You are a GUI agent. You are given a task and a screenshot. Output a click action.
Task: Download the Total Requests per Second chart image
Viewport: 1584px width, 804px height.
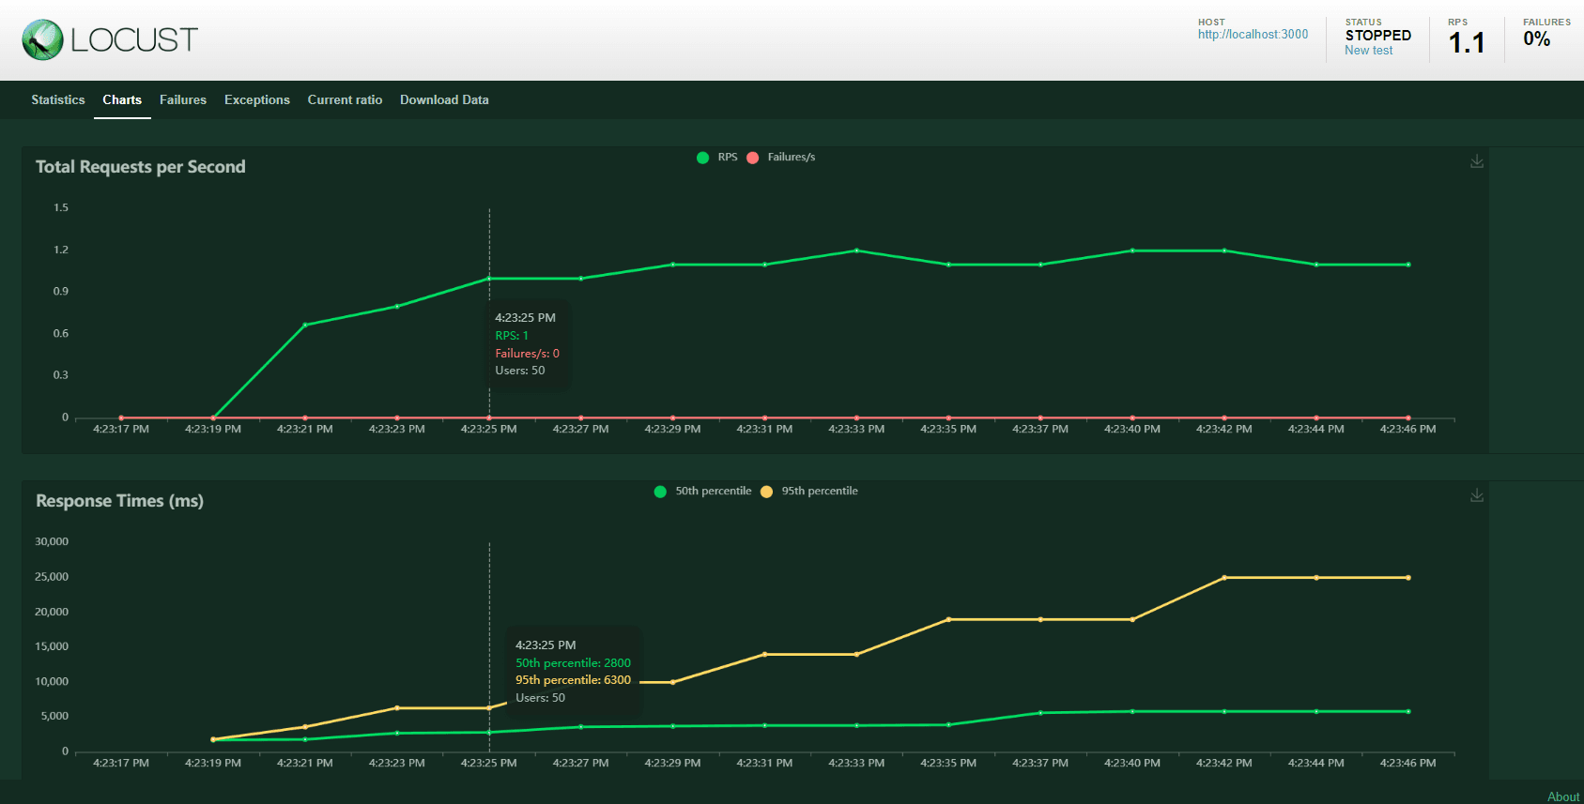1477,161
